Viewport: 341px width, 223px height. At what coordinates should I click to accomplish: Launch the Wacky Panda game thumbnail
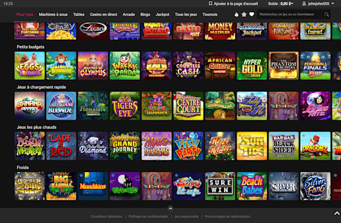pos(125,65)
